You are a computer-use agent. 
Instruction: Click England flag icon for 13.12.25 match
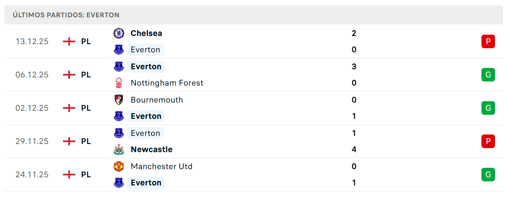(69, 41)
